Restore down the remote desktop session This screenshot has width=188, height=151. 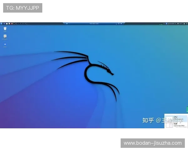point(119,24)
